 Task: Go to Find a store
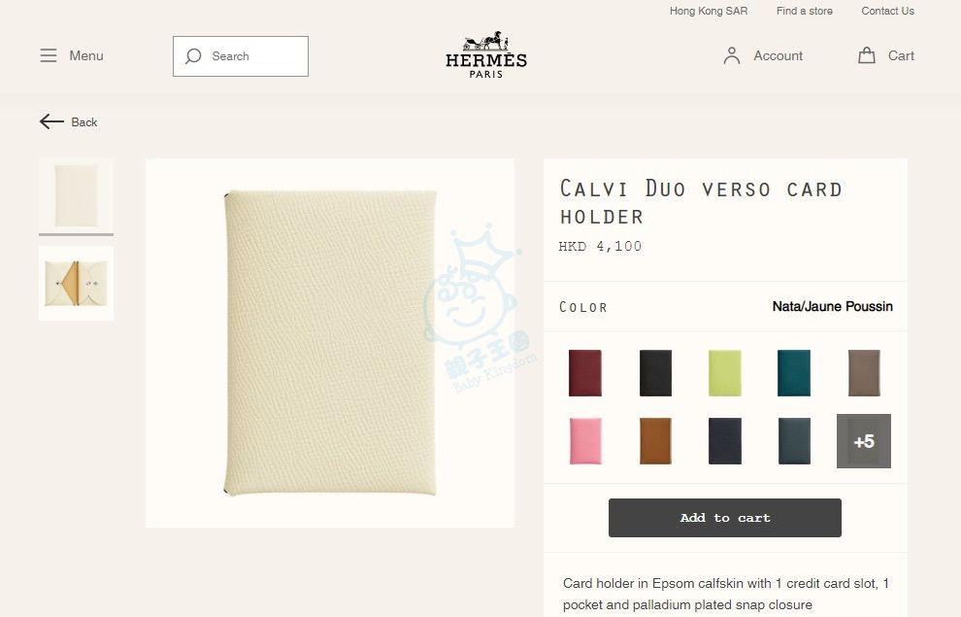pos(804,11)
